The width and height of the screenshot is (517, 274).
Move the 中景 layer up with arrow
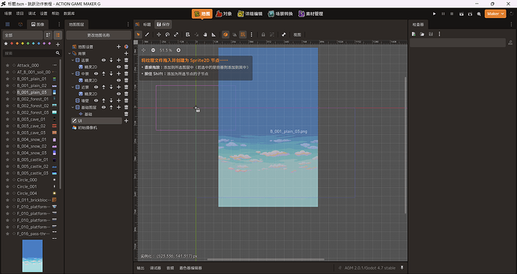(x=103, y=74)
